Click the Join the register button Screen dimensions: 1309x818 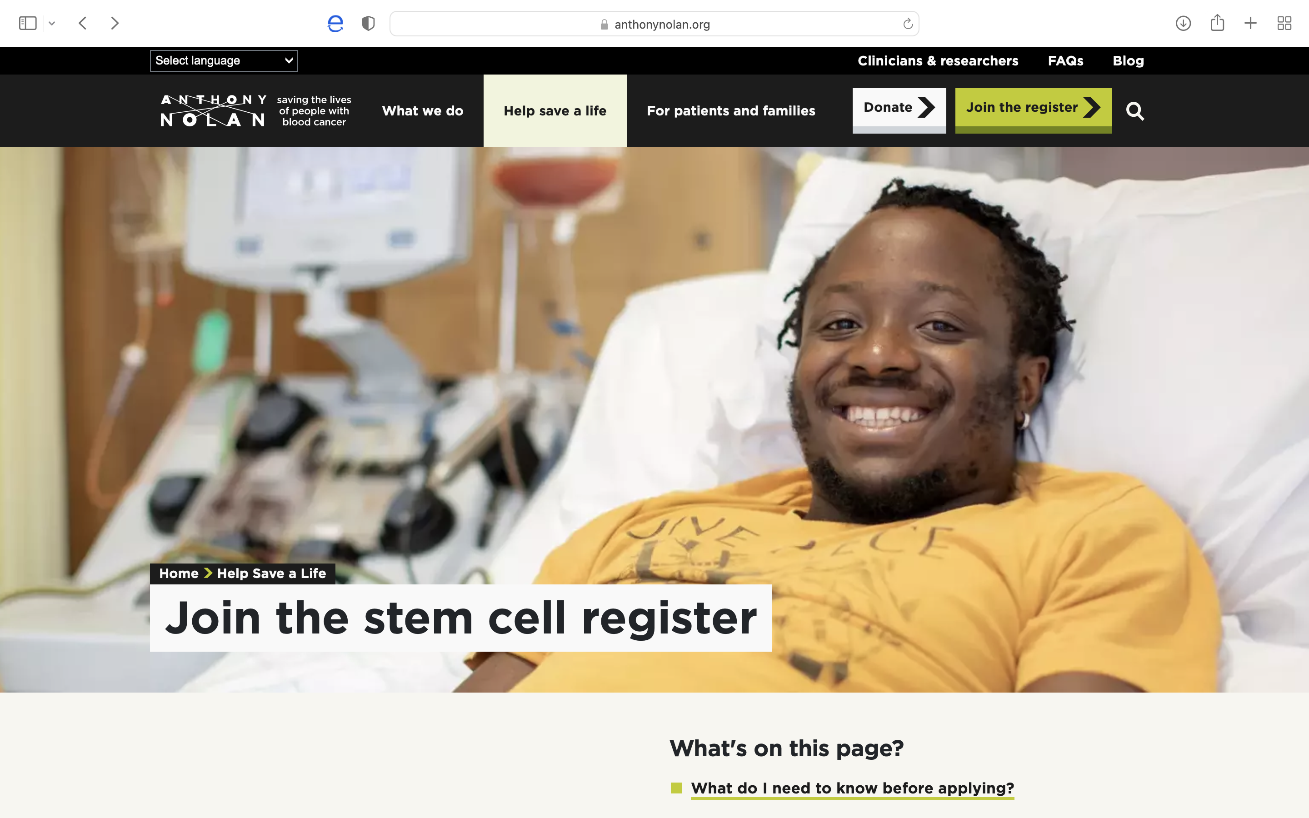[x=1033, y=110]
